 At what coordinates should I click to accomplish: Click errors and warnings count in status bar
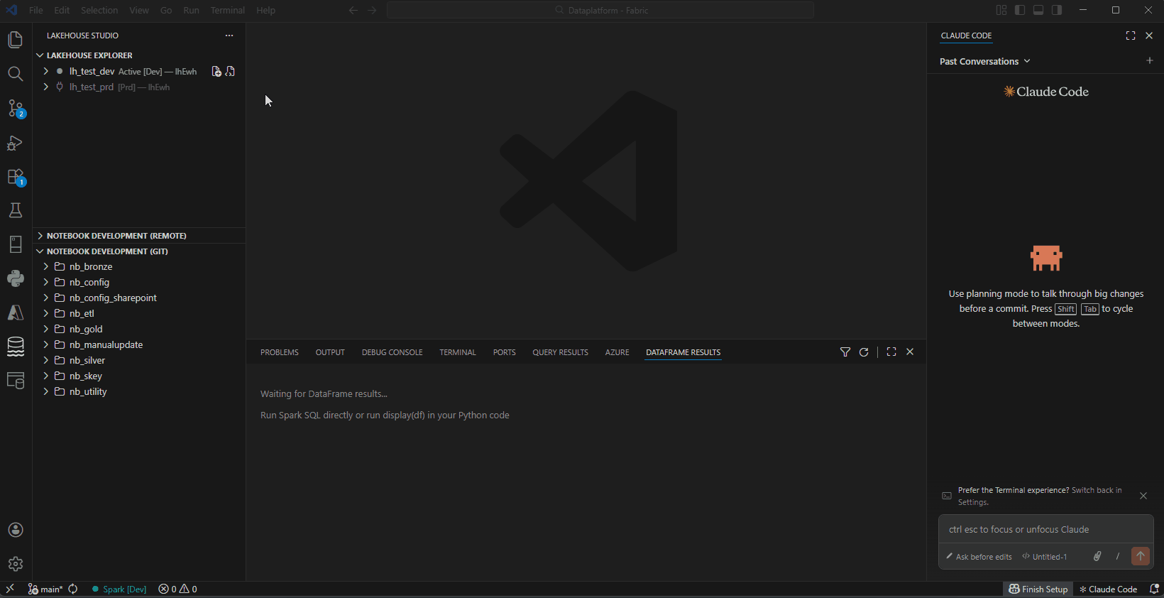coord(177,589)
